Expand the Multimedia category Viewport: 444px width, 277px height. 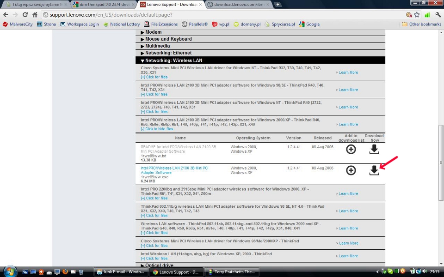click(260, 46)
